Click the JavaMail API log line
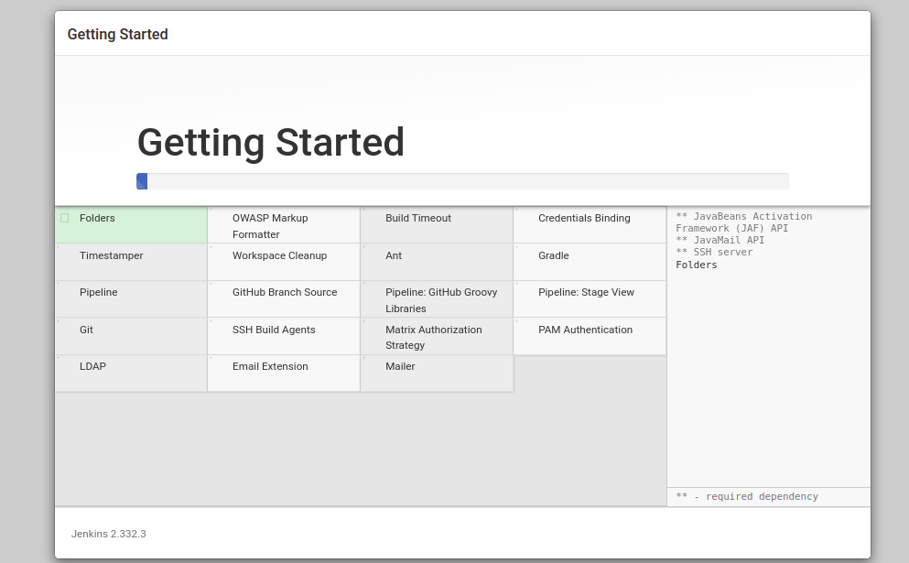909x563 pixels. tap(720, 240)
